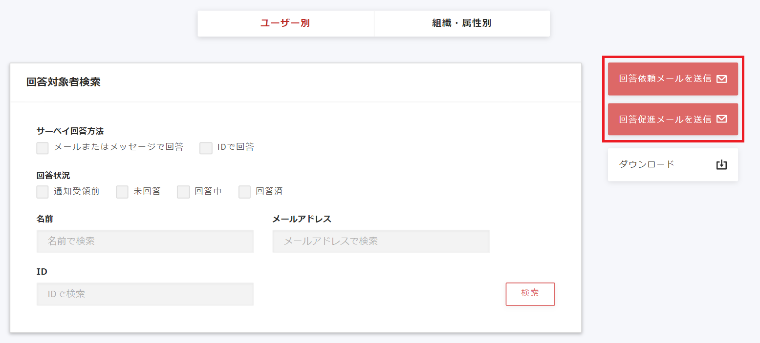Check the 回答済 status filter
Image resolution: width=760 pixels, height=343 pixels.
coord(244,192)
